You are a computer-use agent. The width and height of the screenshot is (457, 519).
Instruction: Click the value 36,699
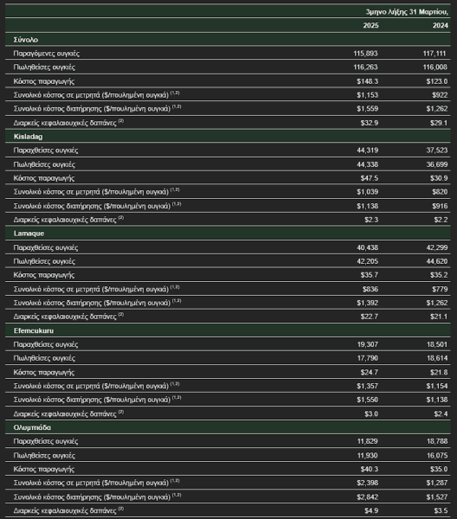point(437,164)
